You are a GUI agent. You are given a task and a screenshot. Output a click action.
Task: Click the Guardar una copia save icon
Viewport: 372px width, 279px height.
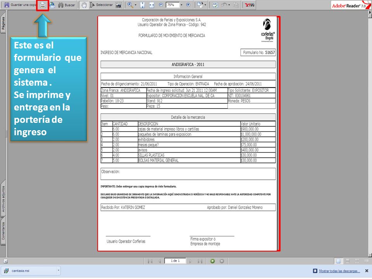coord(7,5)
